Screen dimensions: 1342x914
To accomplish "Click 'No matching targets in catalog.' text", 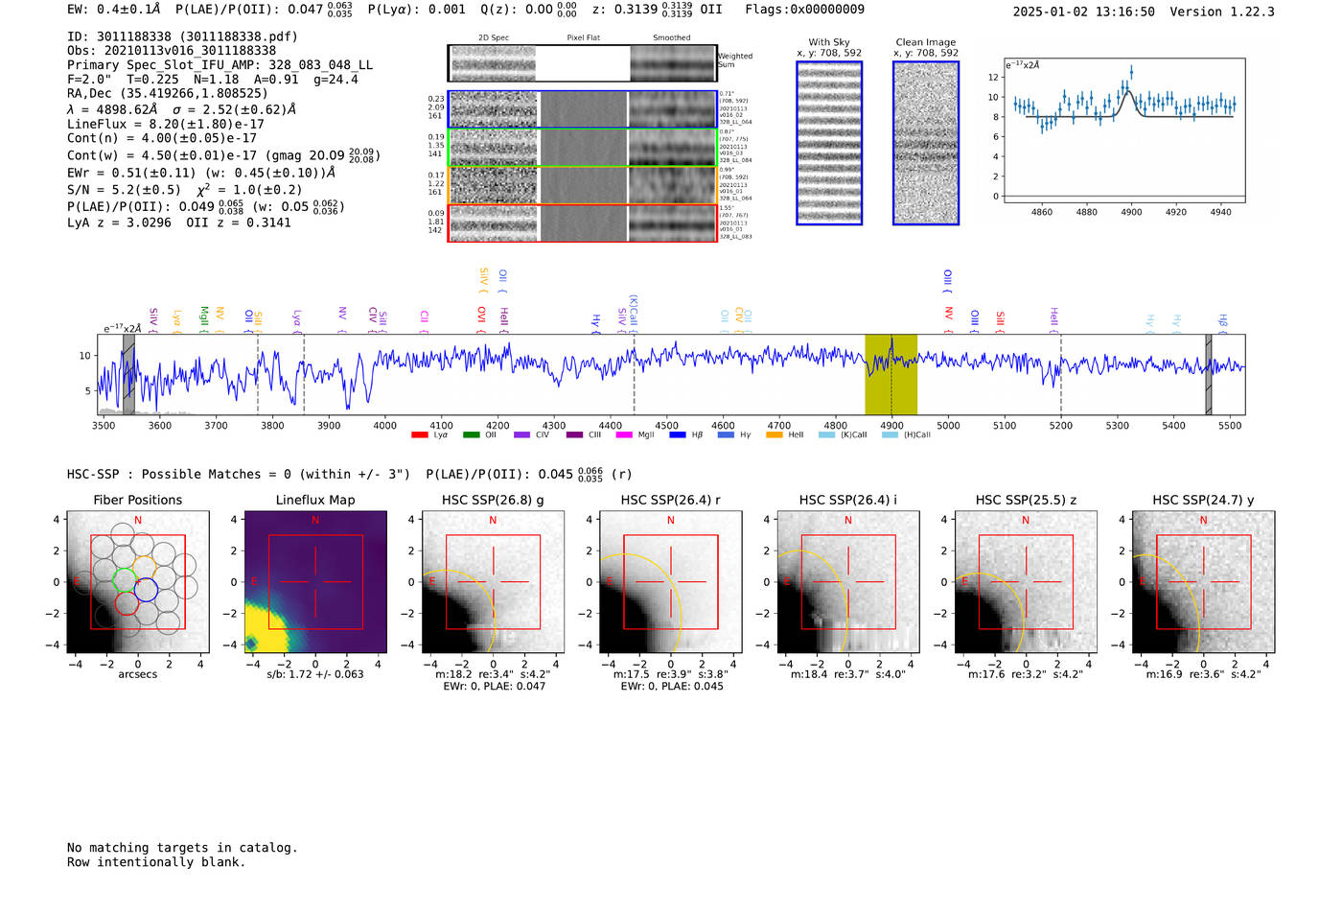I will [182, 848].
